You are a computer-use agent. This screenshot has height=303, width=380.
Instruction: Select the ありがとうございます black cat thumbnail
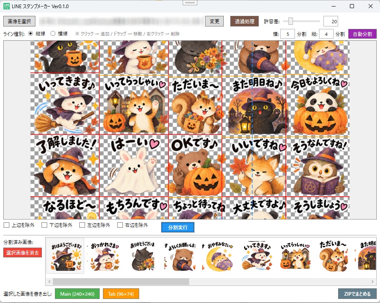tap(142, 257)
